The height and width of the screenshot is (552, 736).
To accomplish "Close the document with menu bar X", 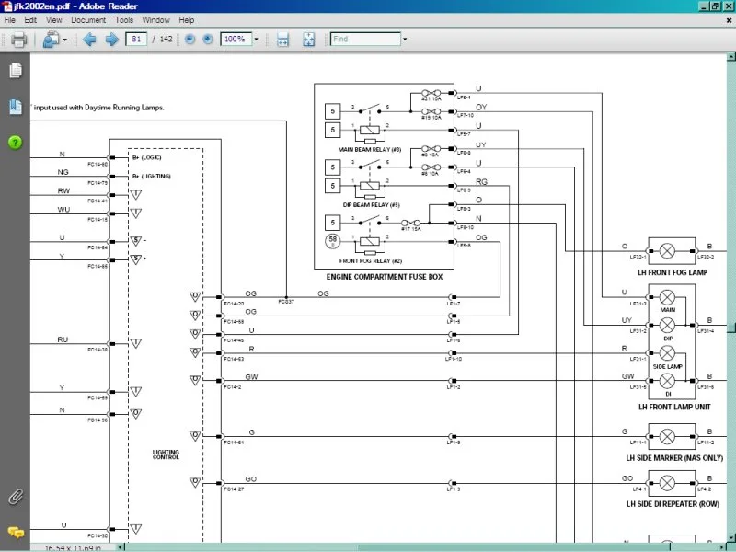I will coord(729,20).
